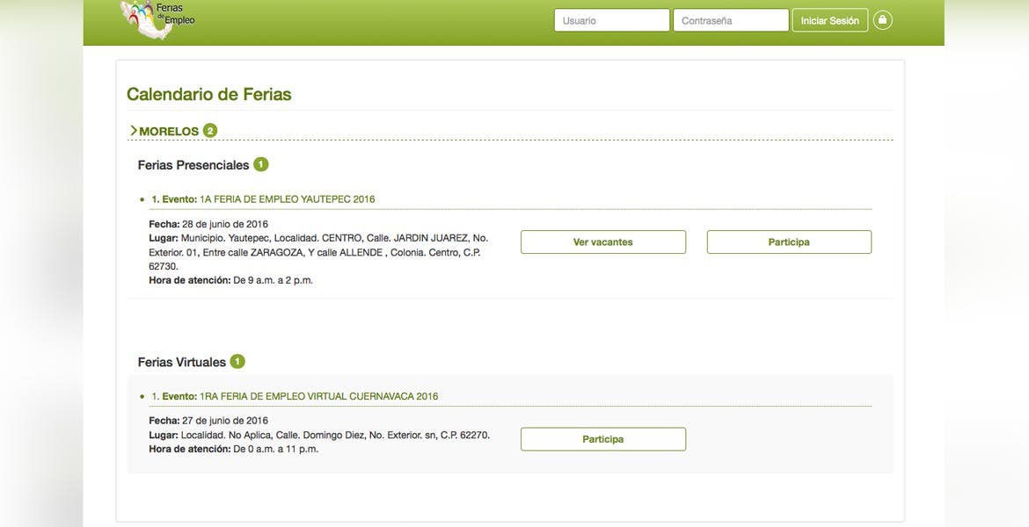
Task: Collapse the MORELOS section using its chevron
Action: pyautogui.click(x=134, y=131)
